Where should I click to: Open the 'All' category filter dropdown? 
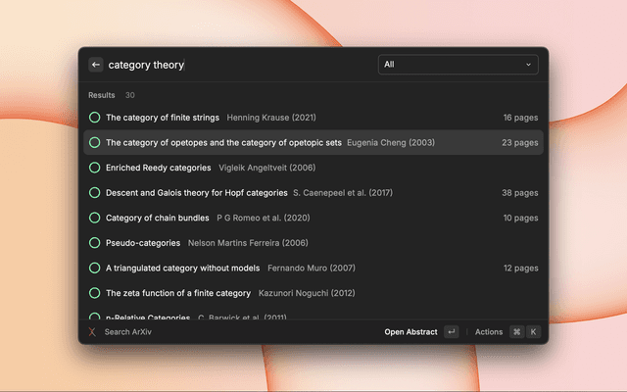point(458,65)
